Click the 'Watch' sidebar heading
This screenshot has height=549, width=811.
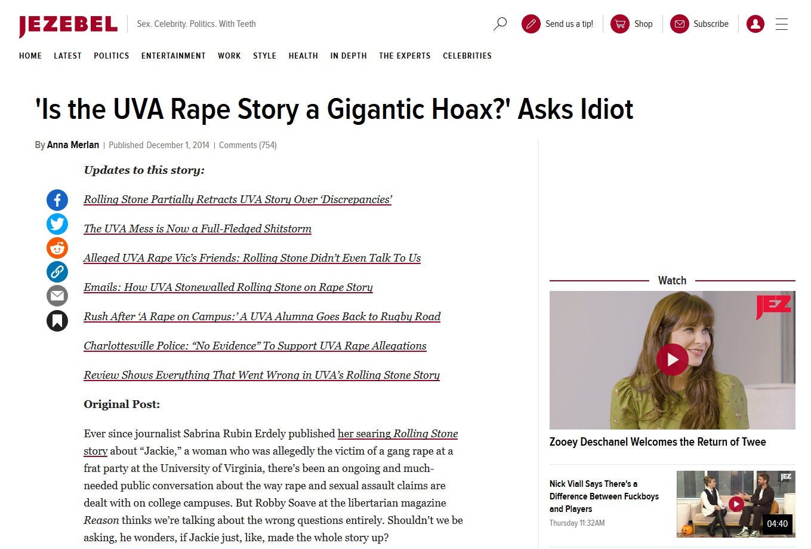pos(672,280)
